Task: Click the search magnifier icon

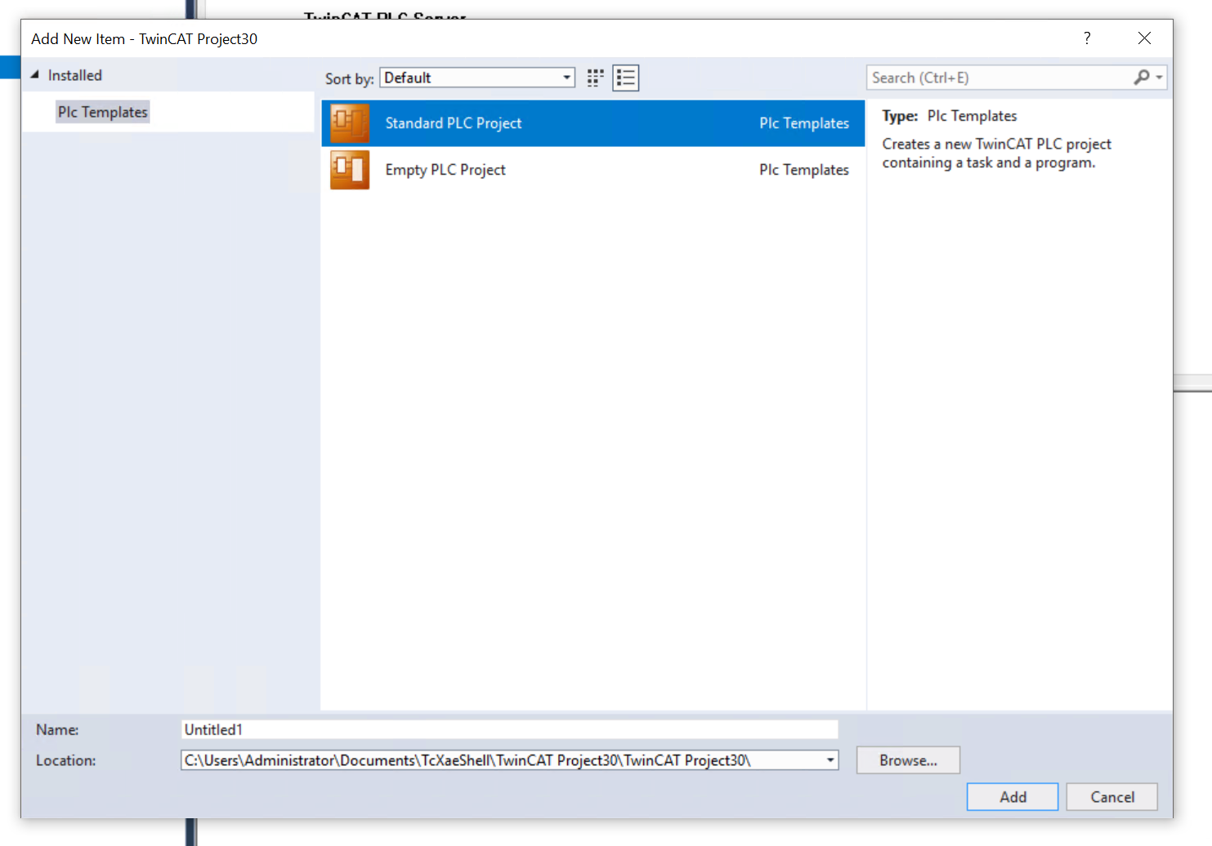Action: pos(1142,78)
